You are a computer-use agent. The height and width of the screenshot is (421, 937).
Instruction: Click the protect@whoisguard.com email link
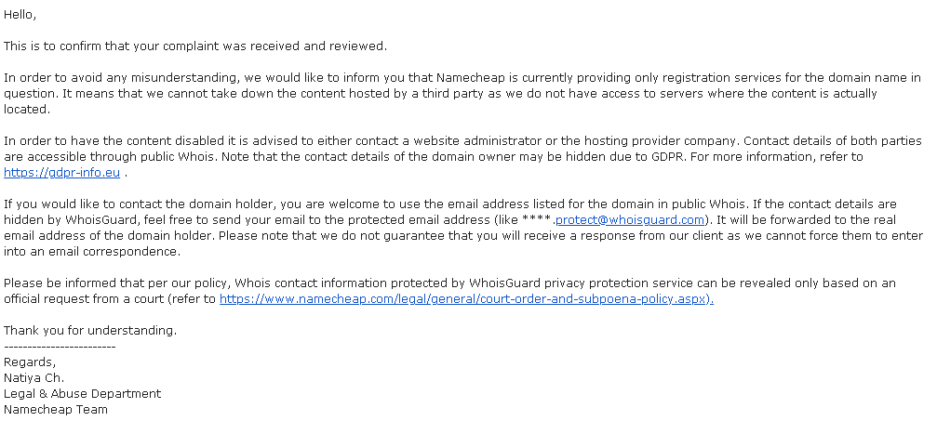630,219
